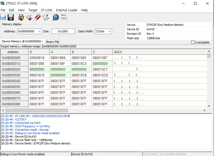Click log line V2J37S7

coord(13,119)
